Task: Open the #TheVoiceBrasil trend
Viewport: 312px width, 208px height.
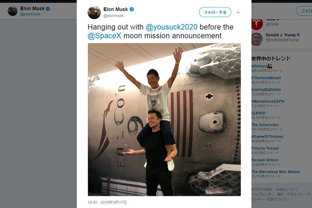Action: click(266, 78)
